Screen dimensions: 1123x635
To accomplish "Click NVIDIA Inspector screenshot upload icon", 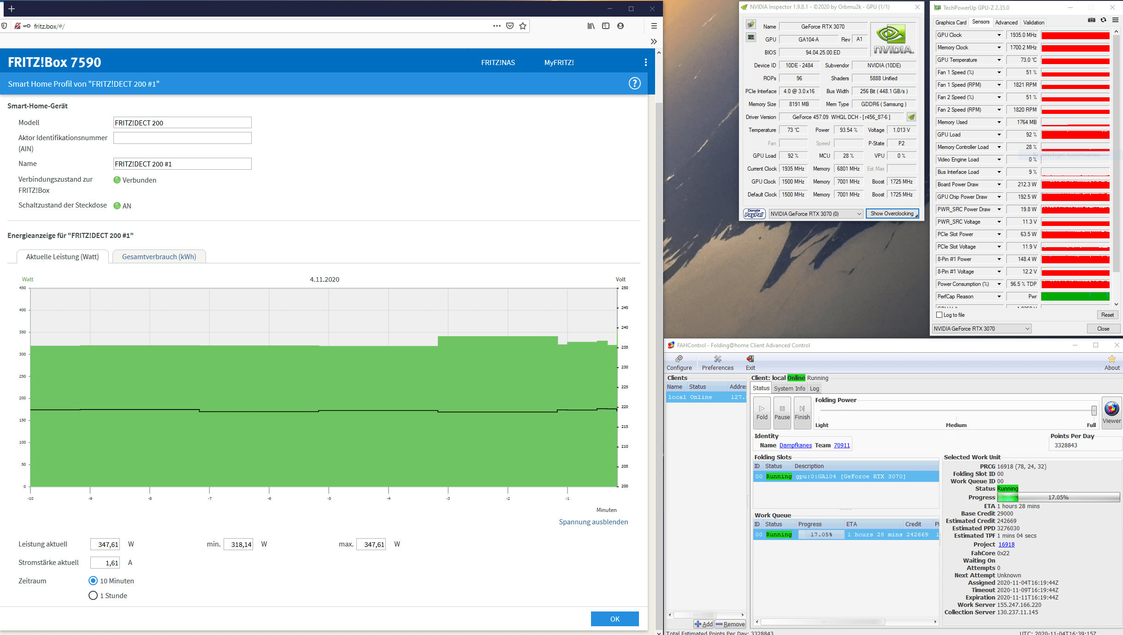I will 751,24.
